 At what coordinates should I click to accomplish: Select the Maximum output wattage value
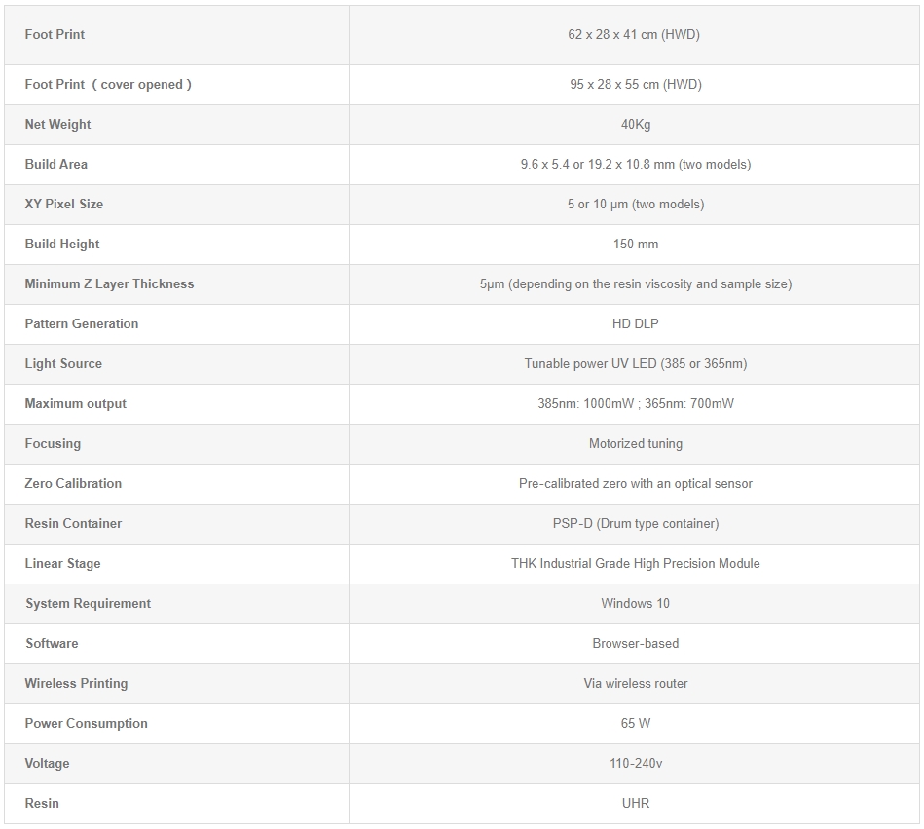pyautogui.click(x=635, y=403)
